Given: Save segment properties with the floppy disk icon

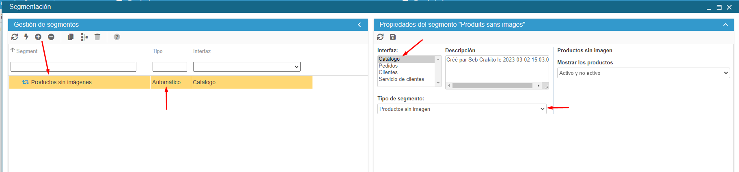Looking at the screenshot, I should (x=393, y=37).
